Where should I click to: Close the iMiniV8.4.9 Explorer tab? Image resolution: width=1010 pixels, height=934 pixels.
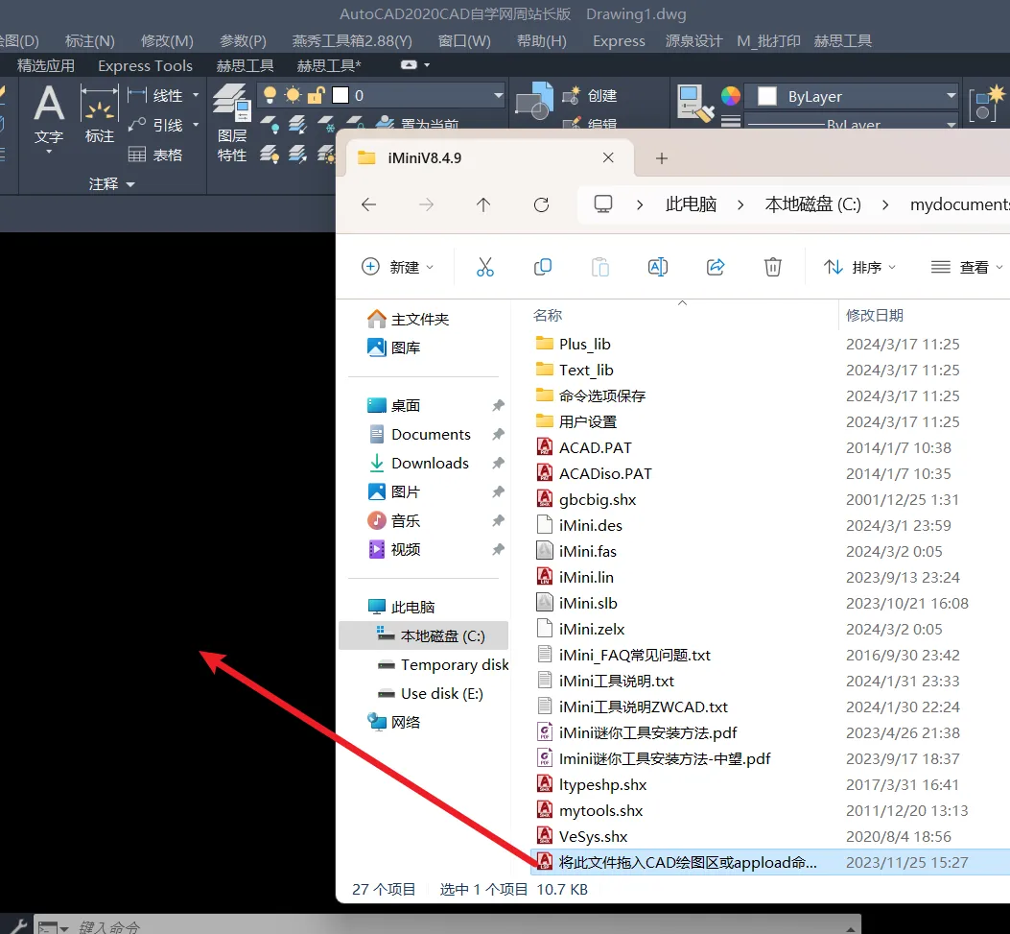(608, 158)
